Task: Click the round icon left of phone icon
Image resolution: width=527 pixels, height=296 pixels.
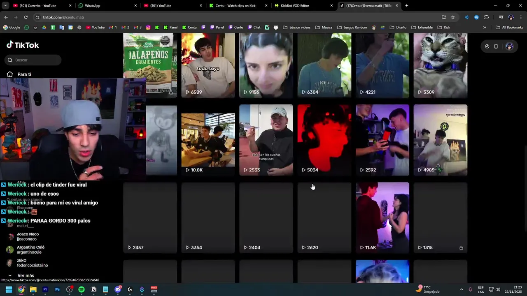Action: (487, 46)
